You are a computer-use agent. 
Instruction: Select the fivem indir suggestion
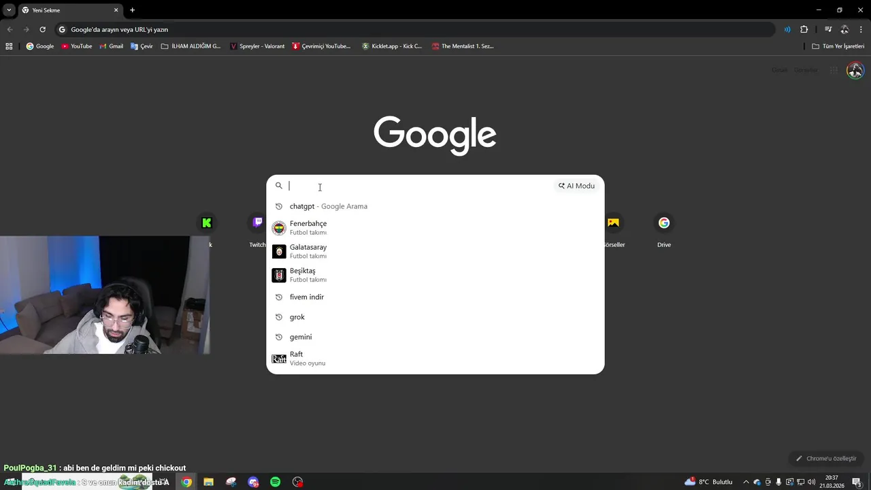tap(435, 297)
